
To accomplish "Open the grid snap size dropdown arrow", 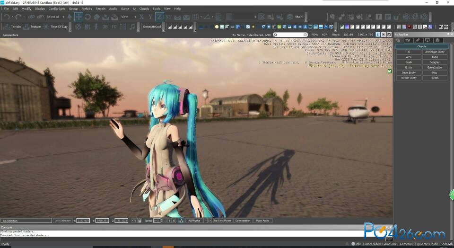I will point(201,17).
